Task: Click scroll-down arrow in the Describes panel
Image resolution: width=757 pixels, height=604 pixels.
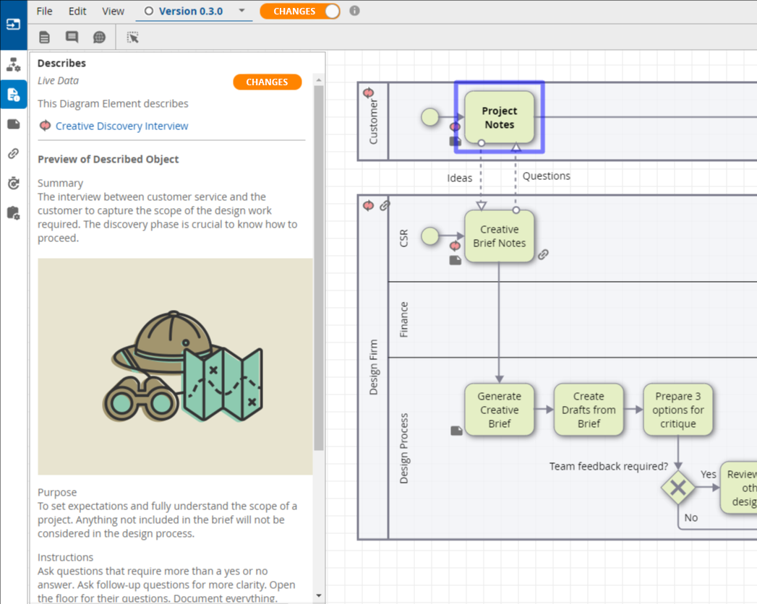Action: tap(319, 596)
